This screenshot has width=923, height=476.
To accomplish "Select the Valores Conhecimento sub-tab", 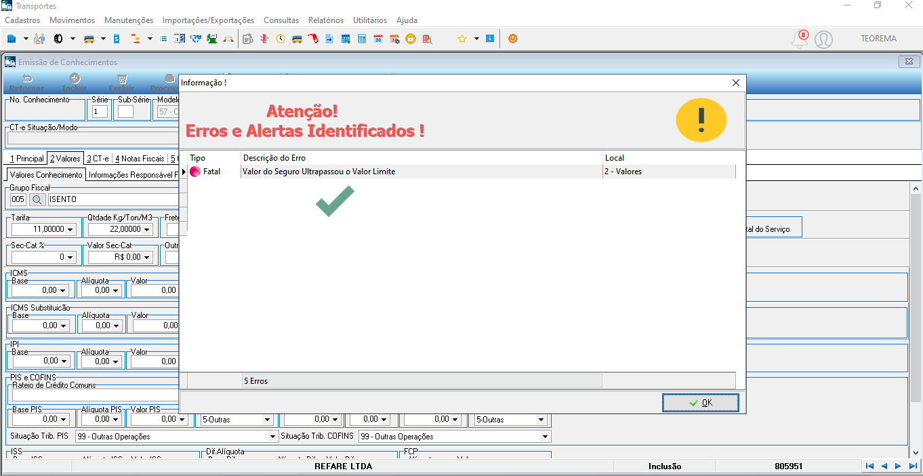I will [x=46, y=175].
